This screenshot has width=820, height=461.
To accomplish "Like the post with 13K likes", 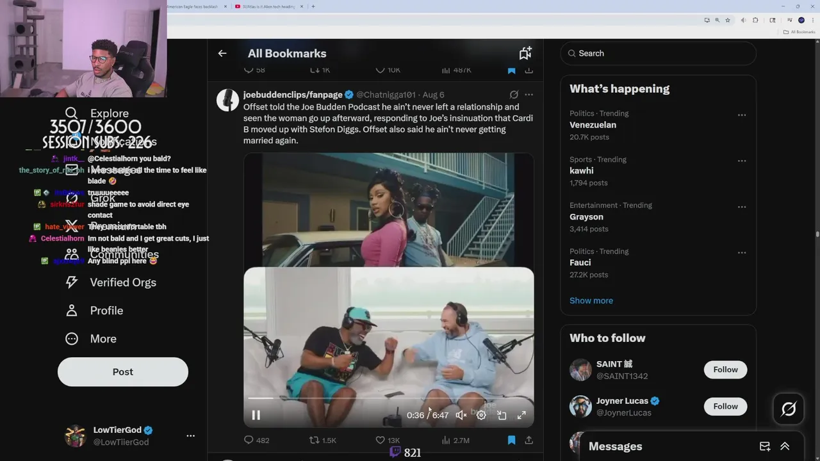I will [388, 440].
